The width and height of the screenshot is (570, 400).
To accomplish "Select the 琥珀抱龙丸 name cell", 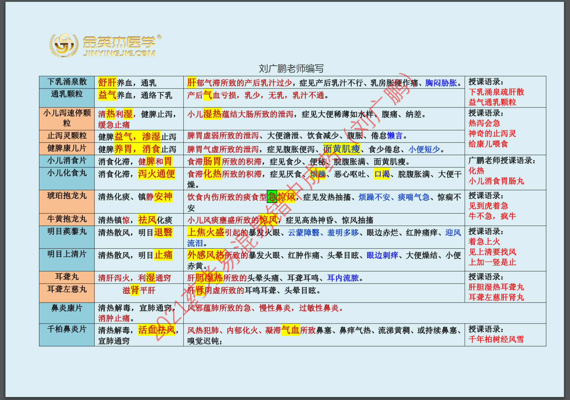I will click(67, 201).
